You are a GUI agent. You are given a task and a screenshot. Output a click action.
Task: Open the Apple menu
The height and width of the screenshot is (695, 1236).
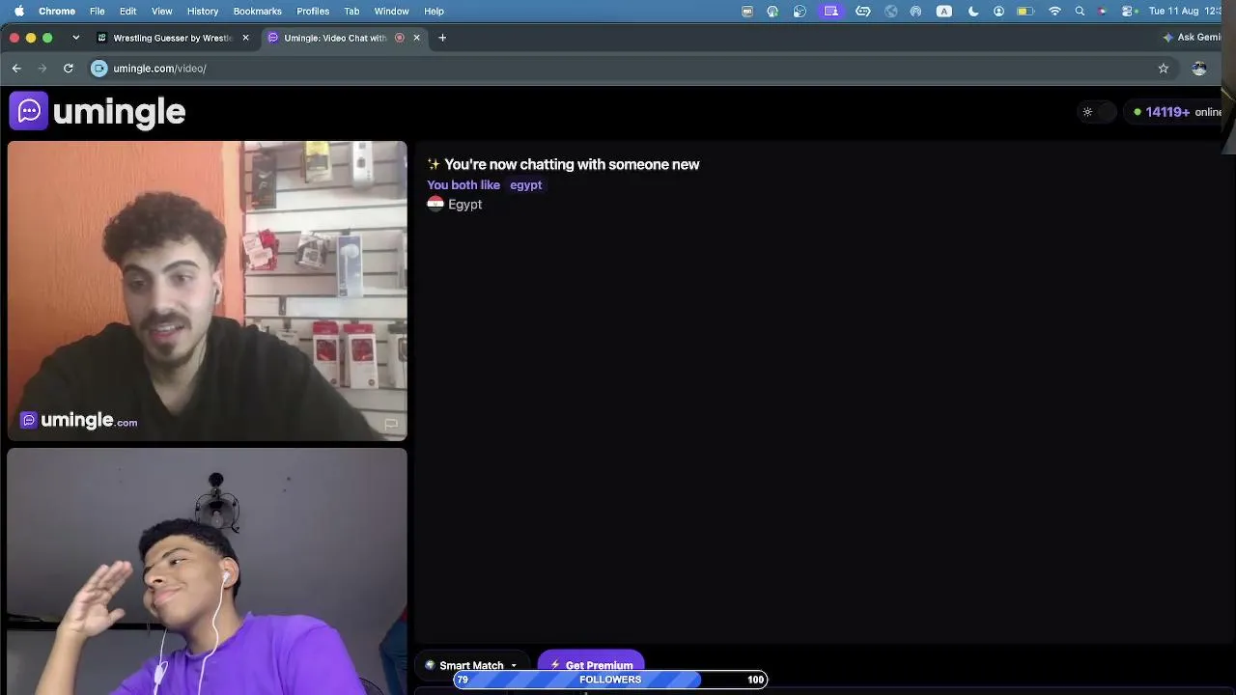(x=18, y=11)
